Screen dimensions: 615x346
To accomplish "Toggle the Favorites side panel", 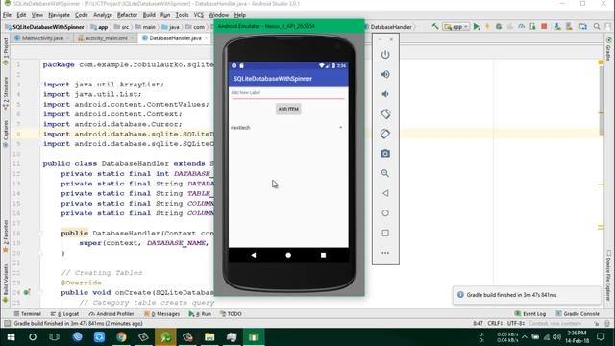I will tap(6, 236).
